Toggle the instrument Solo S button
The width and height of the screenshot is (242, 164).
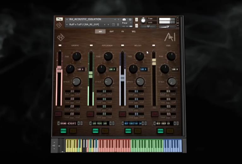click(x=136, y=20)
